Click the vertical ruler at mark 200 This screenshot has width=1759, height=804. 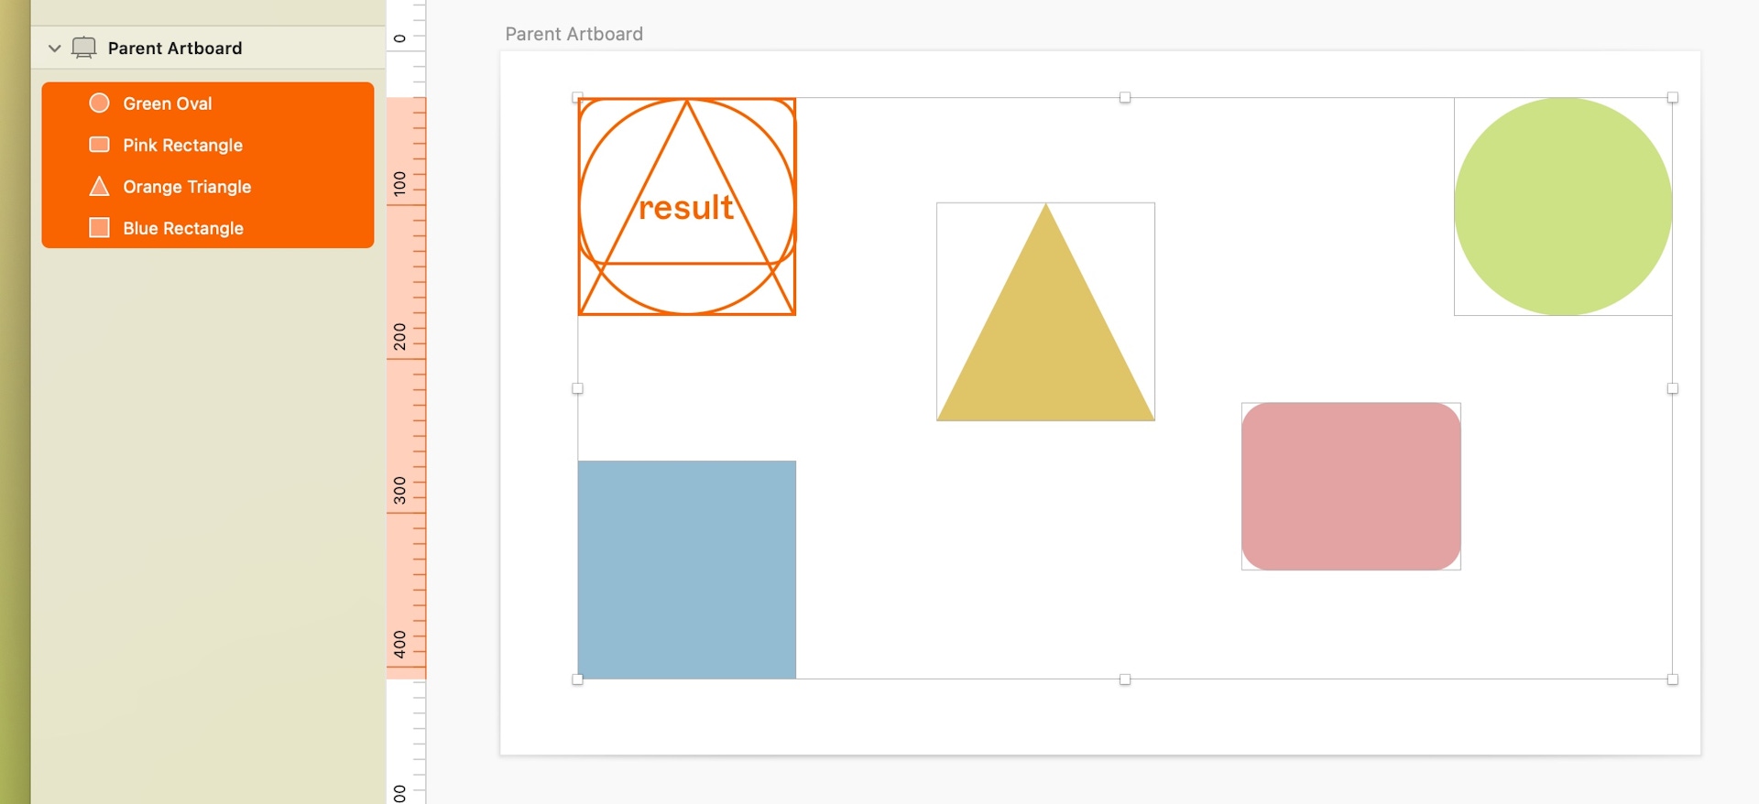click(x=400, y=336)
